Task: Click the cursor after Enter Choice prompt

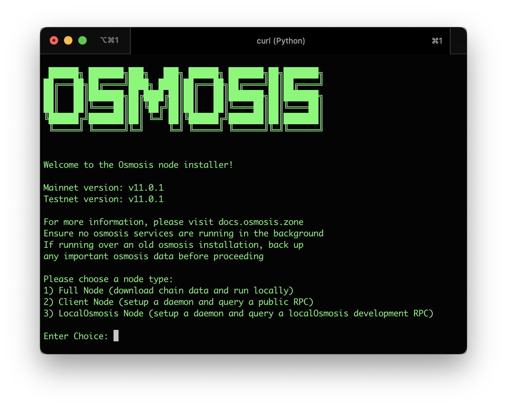Action: click(x=116, y=336)
